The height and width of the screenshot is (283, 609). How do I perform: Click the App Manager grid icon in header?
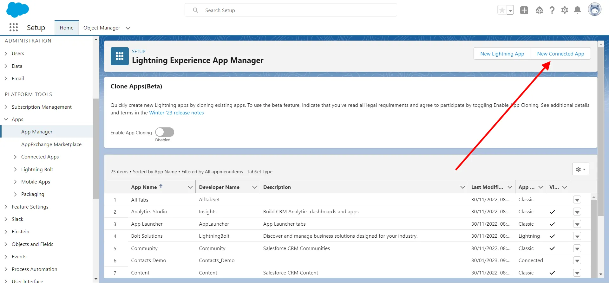click(120, 56)
